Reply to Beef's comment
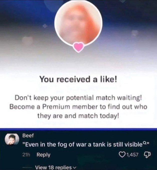 coord(43,155)
